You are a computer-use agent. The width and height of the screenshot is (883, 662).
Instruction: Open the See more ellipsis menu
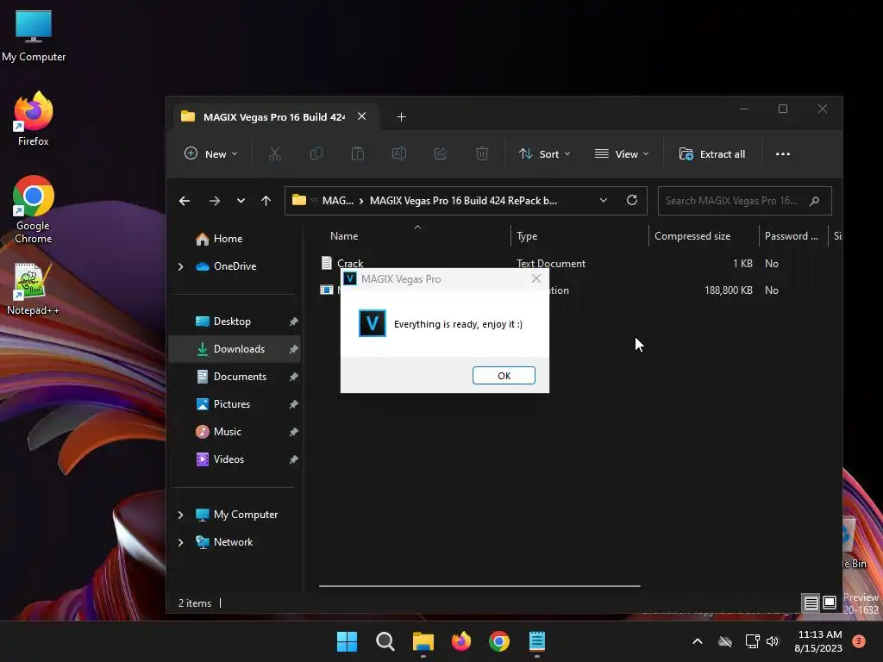(783, 153)
